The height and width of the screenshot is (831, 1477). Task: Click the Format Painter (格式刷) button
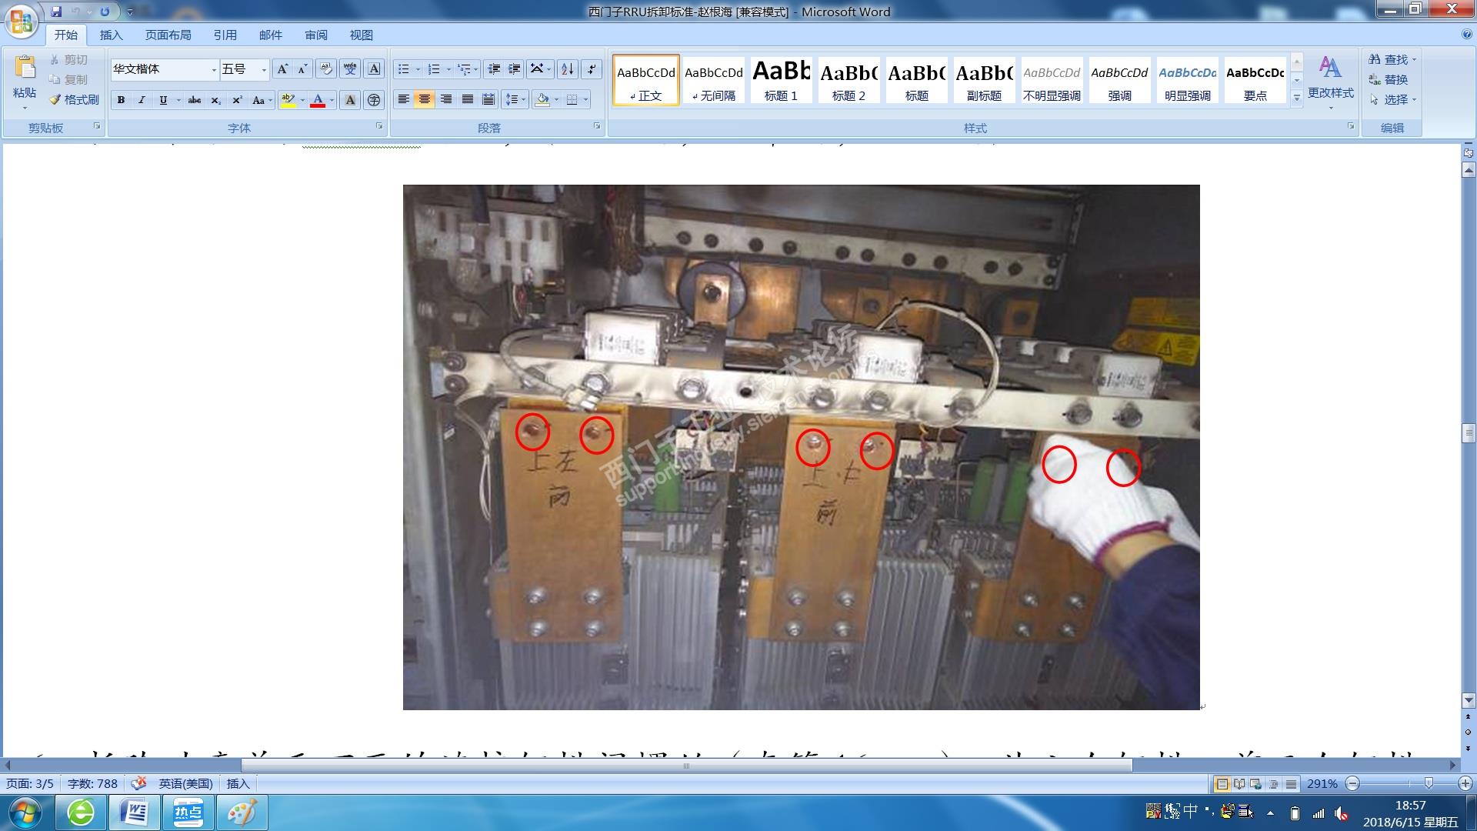click(74, 99)
